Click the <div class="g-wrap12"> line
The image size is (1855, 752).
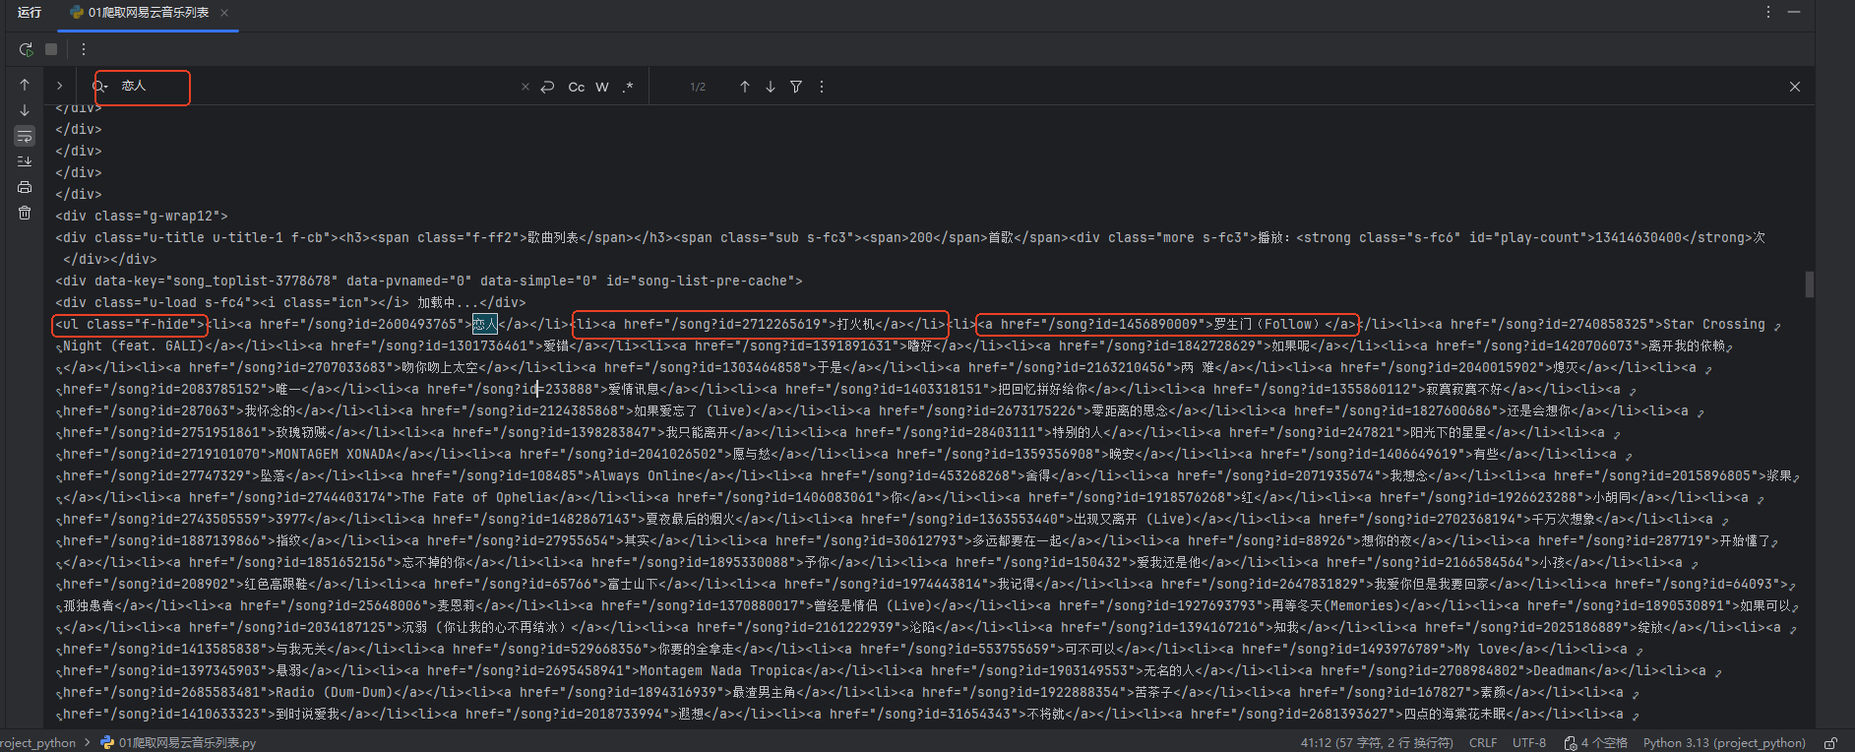pos(142,216)
